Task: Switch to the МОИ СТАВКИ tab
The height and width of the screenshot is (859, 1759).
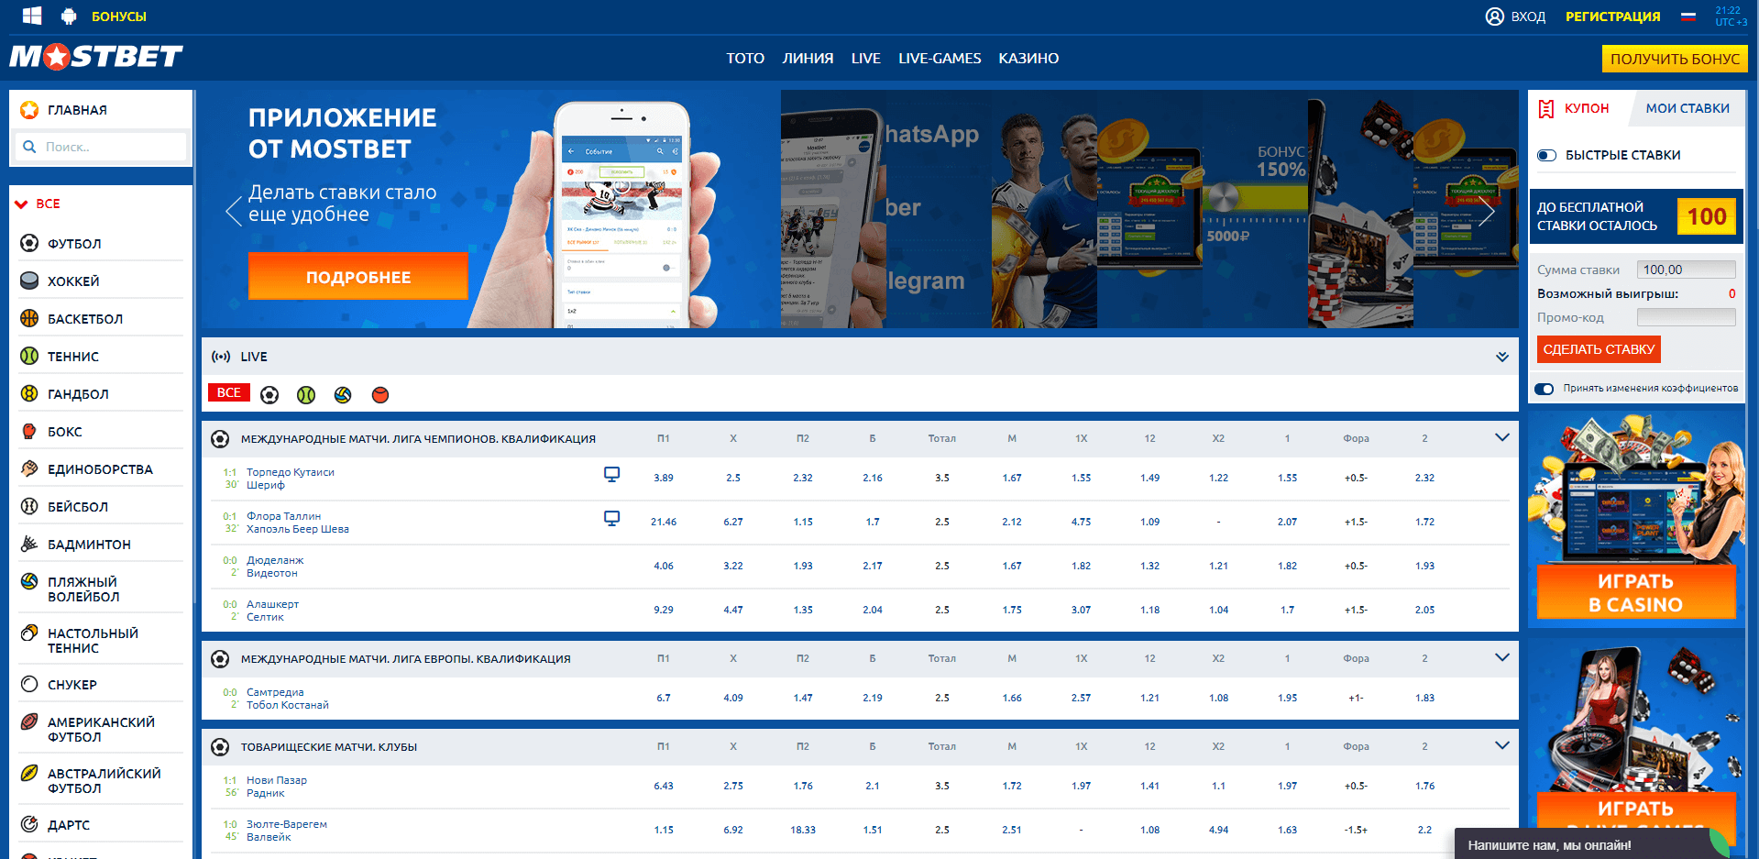Action: [x=1688, y=108]
